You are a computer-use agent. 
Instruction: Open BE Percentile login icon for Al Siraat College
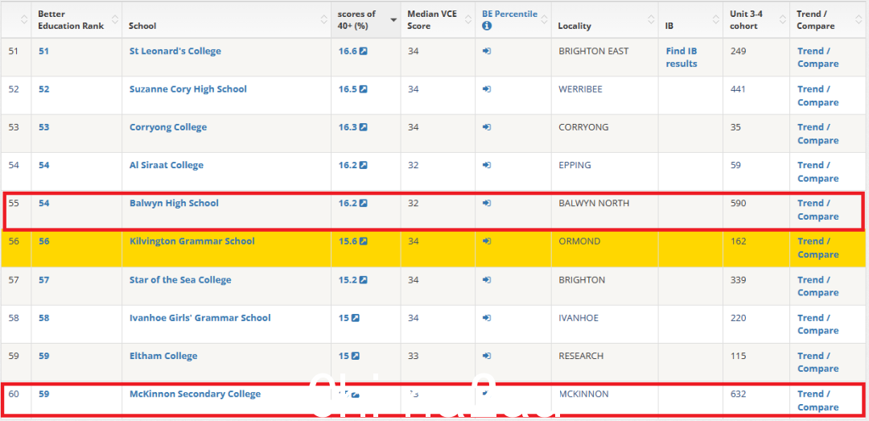coord(487,165)
